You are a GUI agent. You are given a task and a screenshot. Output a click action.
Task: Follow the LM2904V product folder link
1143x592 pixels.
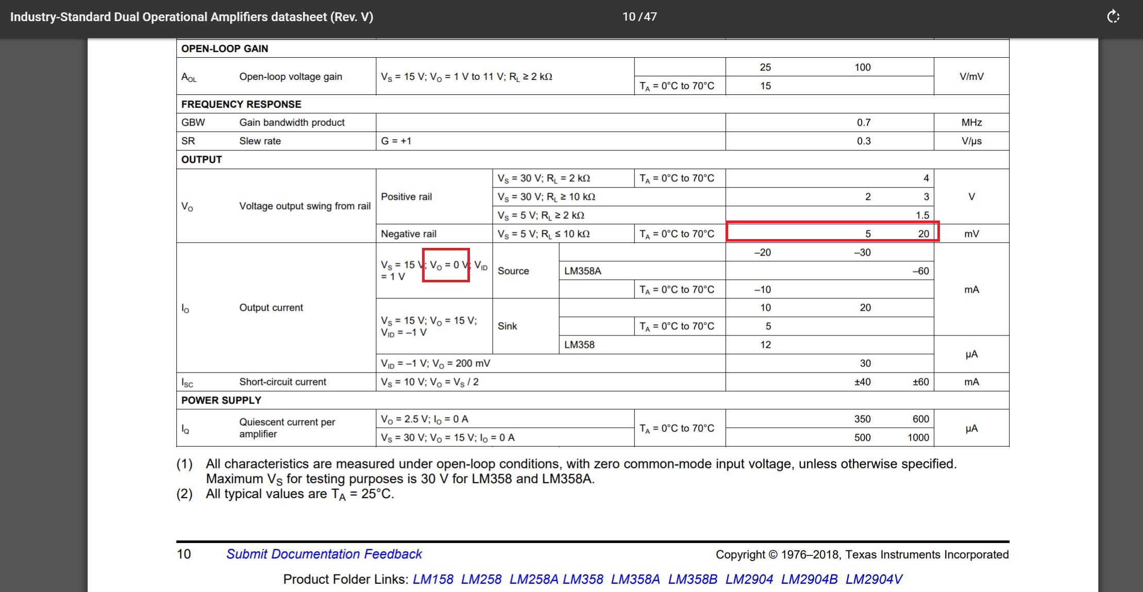873,579
